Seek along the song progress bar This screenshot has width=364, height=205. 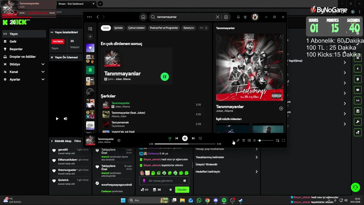(x=185, y=144)
